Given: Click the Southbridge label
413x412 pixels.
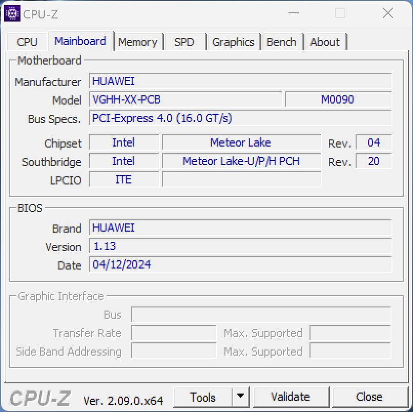Looking at the screenshot, I should [52, 162].
